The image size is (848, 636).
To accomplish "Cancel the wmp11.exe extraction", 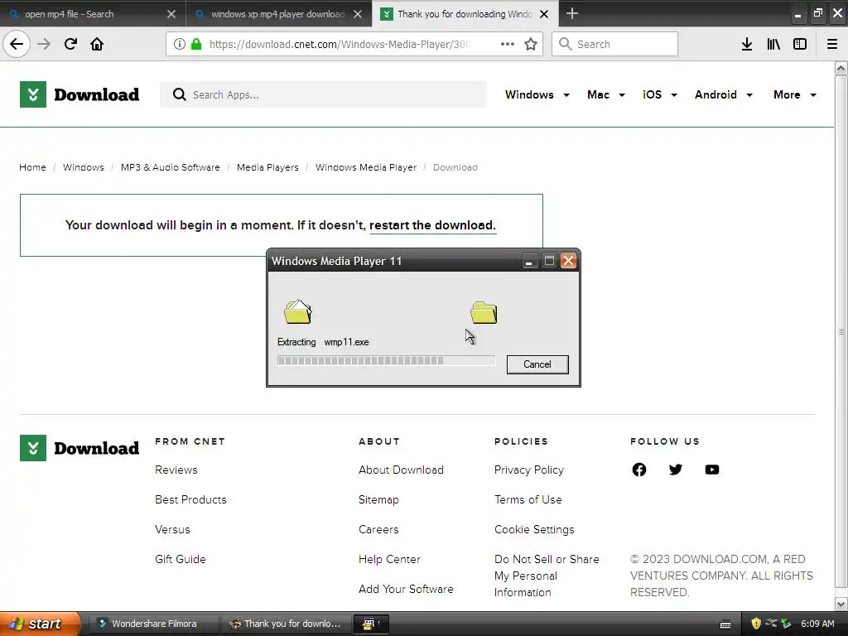I will pyautogui.click(x=537, y=364).
